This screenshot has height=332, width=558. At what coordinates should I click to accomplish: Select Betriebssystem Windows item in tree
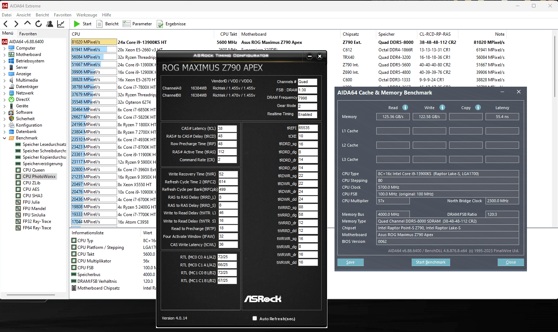(26, 61)
